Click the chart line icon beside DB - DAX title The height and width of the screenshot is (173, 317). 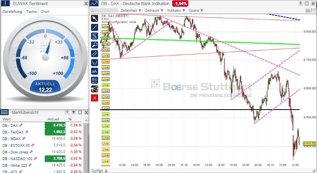[x=94, y=4]
